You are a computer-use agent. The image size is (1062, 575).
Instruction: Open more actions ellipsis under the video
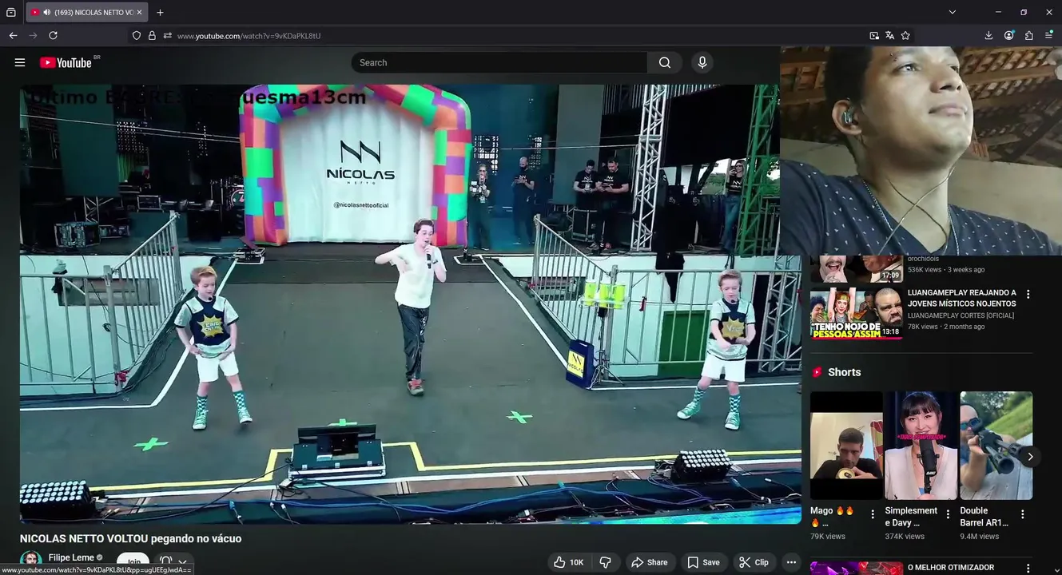pos(791,562)
